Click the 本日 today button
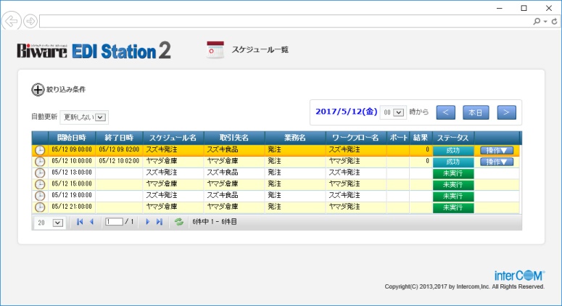 click(x=475, y=112)
